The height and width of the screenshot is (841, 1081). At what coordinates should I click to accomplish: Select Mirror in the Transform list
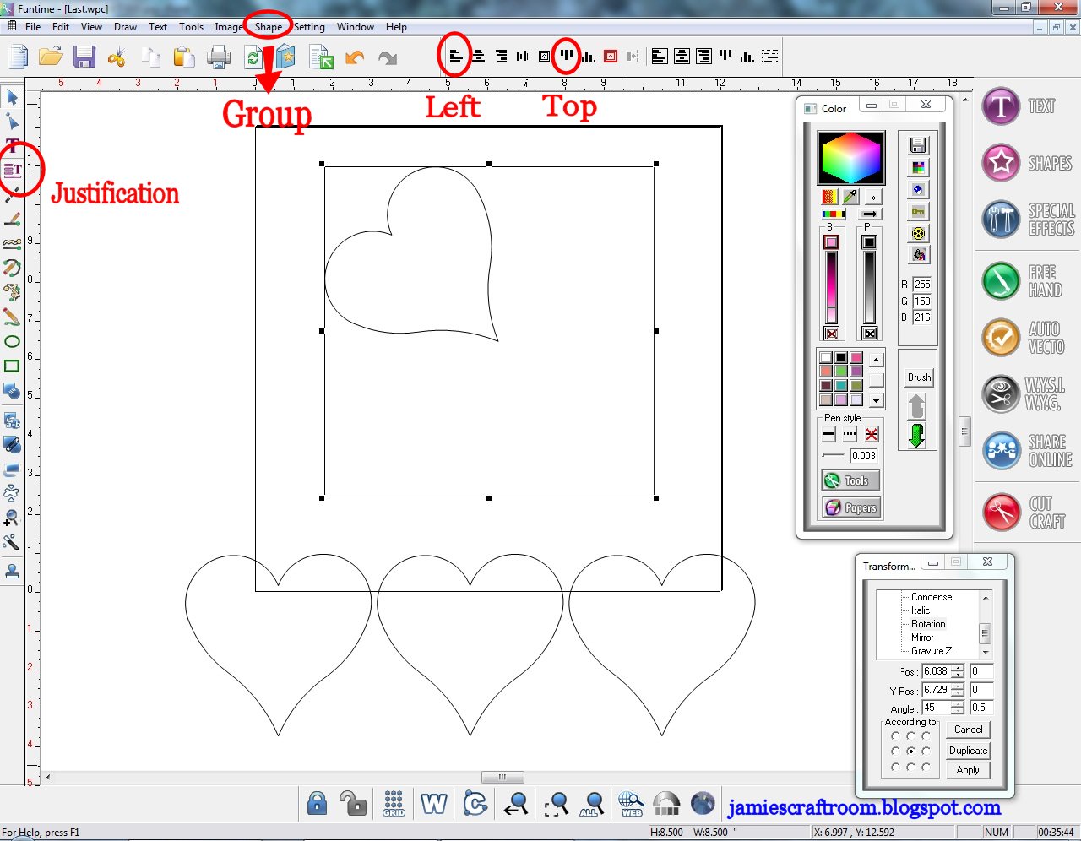coord(922,638)
